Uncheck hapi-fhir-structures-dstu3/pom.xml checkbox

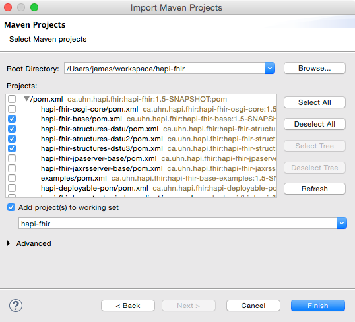(12, 148)
